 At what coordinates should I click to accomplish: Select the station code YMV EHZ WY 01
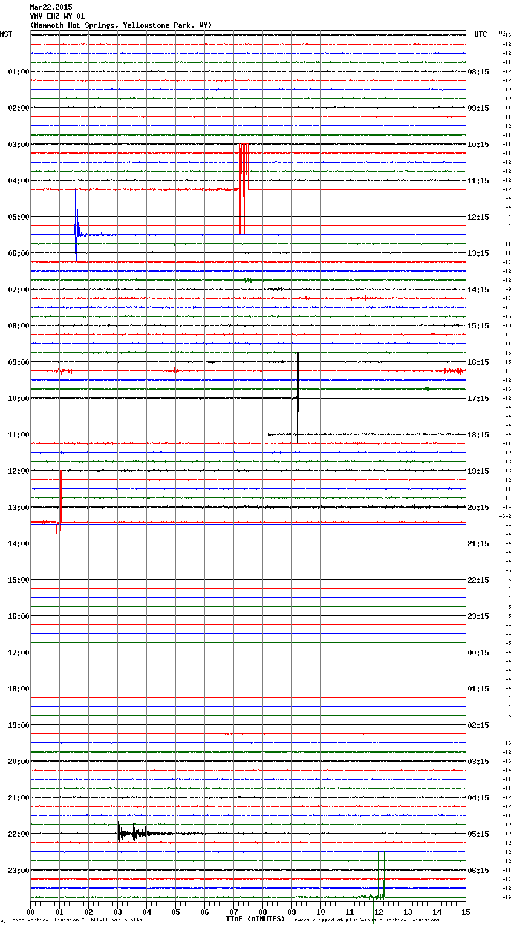click(57, 16)
